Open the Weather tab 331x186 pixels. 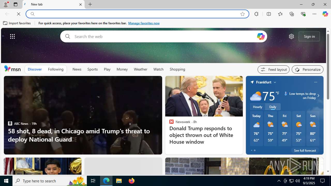141,69
